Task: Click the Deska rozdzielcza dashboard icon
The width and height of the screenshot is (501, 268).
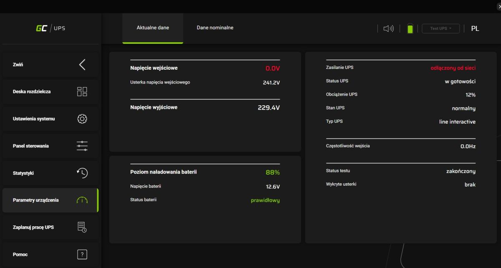Action: tap(82, 92)
